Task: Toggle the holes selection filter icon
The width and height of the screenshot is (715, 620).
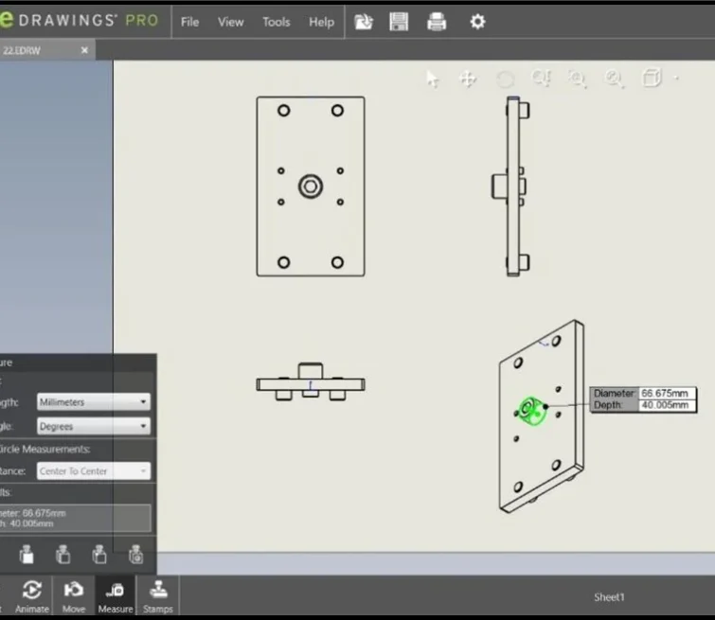Action: (135, 555)
